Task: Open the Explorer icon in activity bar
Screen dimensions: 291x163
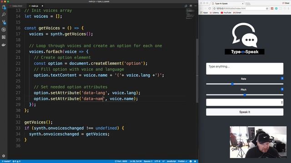Action: [x=4, y=7]
